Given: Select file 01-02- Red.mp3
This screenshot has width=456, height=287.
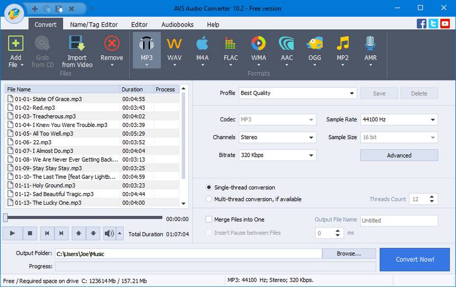Looking at the screenshot, I should pos(92,108).
